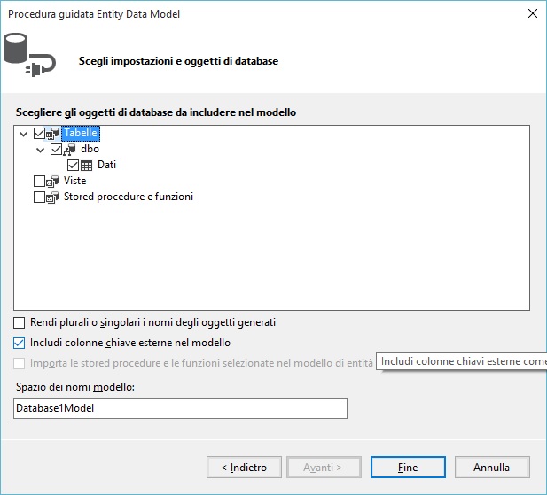Click the Tabelle database tables icon
Image resolution: width=547 pixels, height=495 pixels.
[x=52, y=134]
